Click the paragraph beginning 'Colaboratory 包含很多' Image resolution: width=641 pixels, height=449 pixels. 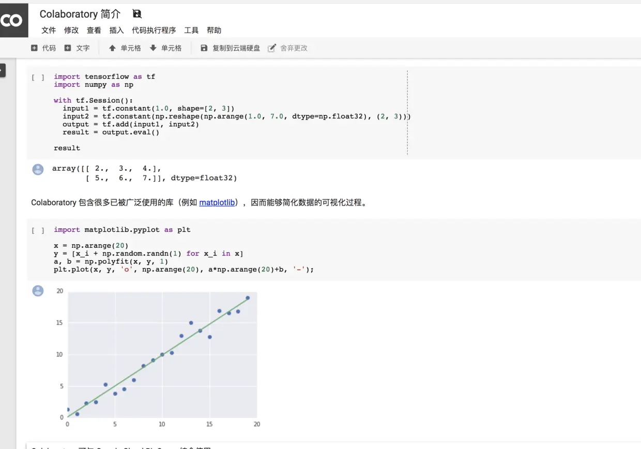pos(200,203)
